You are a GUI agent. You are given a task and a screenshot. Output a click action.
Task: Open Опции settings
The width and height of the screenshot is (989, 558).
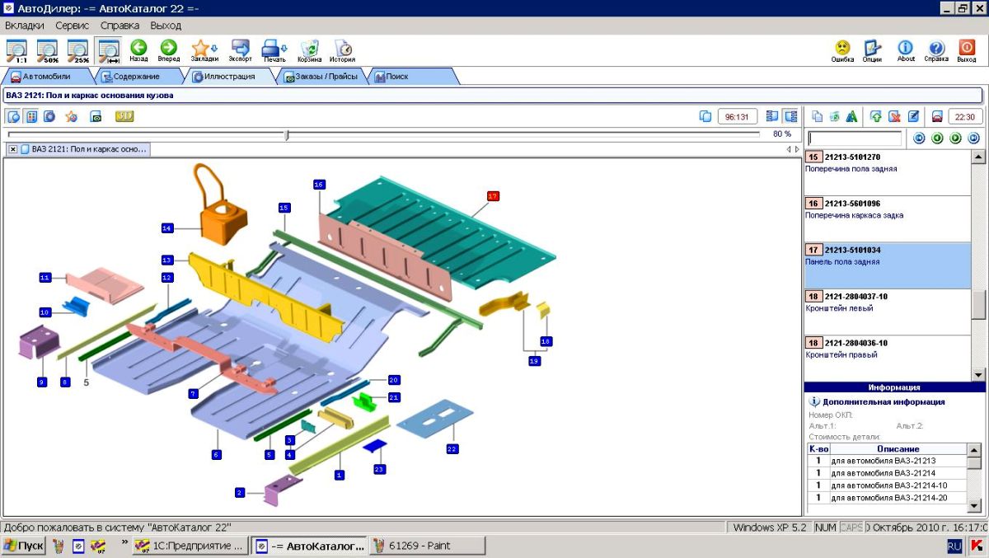pyautogui.click(x=872, y=51)
